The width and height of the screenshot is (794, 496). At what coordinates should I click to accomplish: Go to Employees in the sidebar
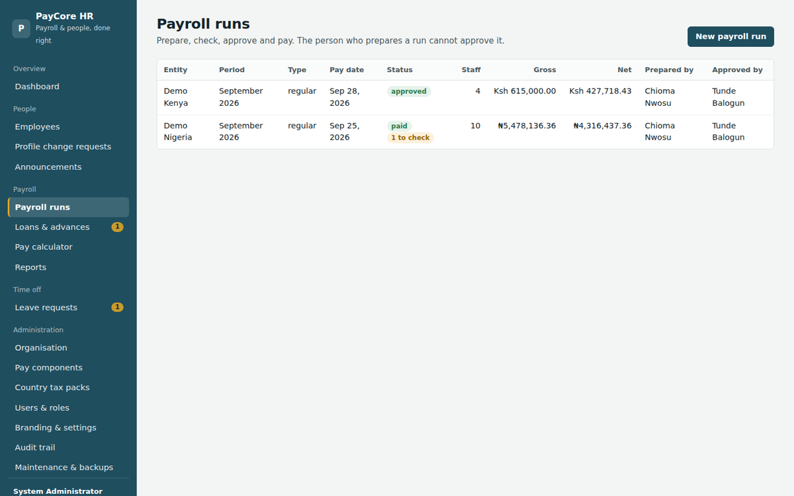pos(68,127)
